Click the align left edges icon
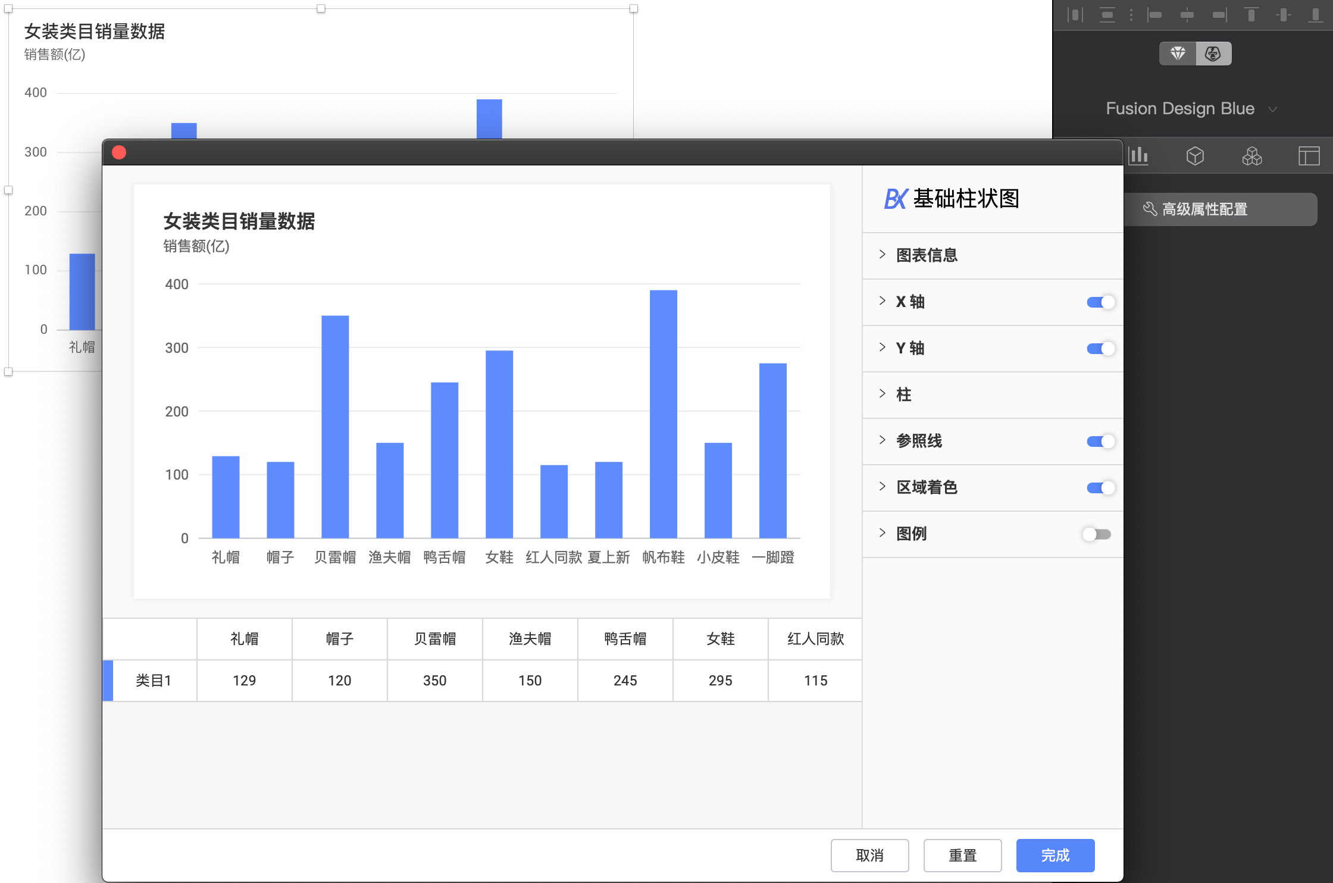 (x=1154, y=15)
